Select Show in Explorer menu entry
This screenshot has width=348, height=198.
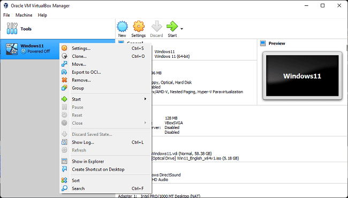pyautogui.click(x=105, y=161)
